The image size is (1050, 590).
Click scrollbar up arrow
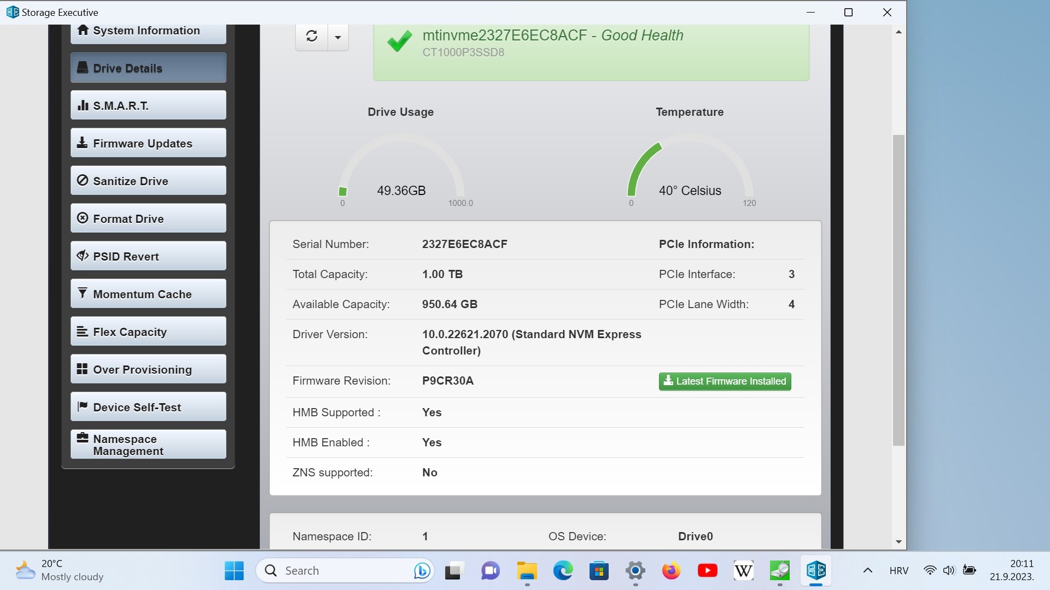tap(899, 32)
